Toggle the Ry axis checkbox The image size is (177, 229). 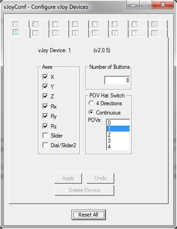(45, 116)
